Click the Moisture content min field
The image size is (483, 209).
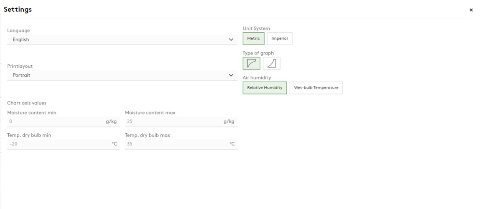[x=56, y=121]
